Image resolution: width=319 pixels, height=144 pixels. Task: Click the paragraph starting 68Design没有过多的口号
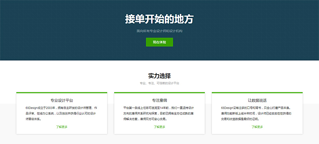(256, 113)
